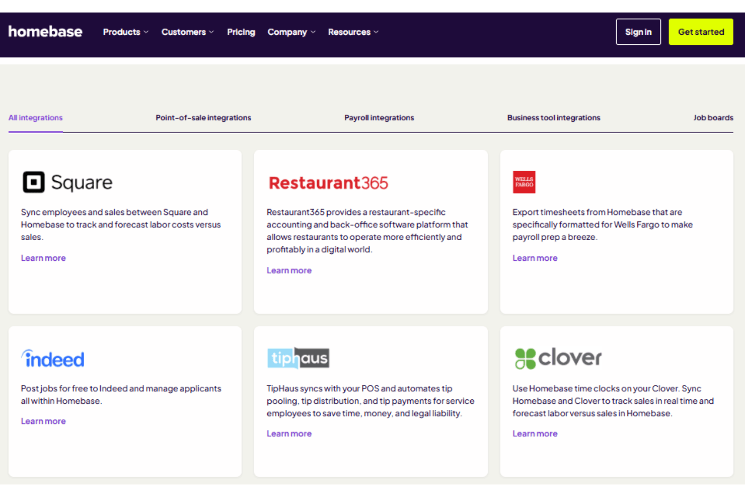Click the TipHaus logo
The width and height of the screenshot is (745, 497).
point(299,358)
